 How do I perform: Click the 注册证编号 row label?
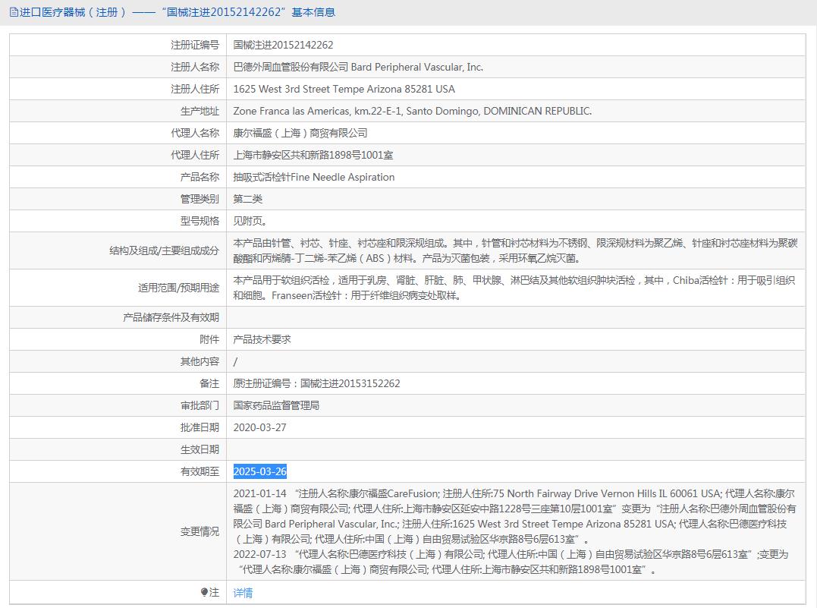195,45
